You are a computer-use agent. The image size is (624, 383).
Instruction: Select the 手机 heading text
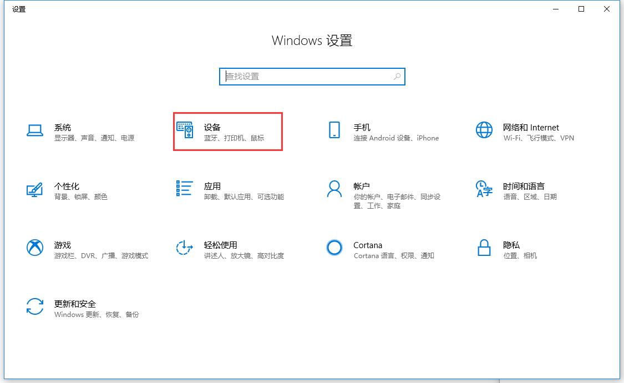click(x=362, y=128)
